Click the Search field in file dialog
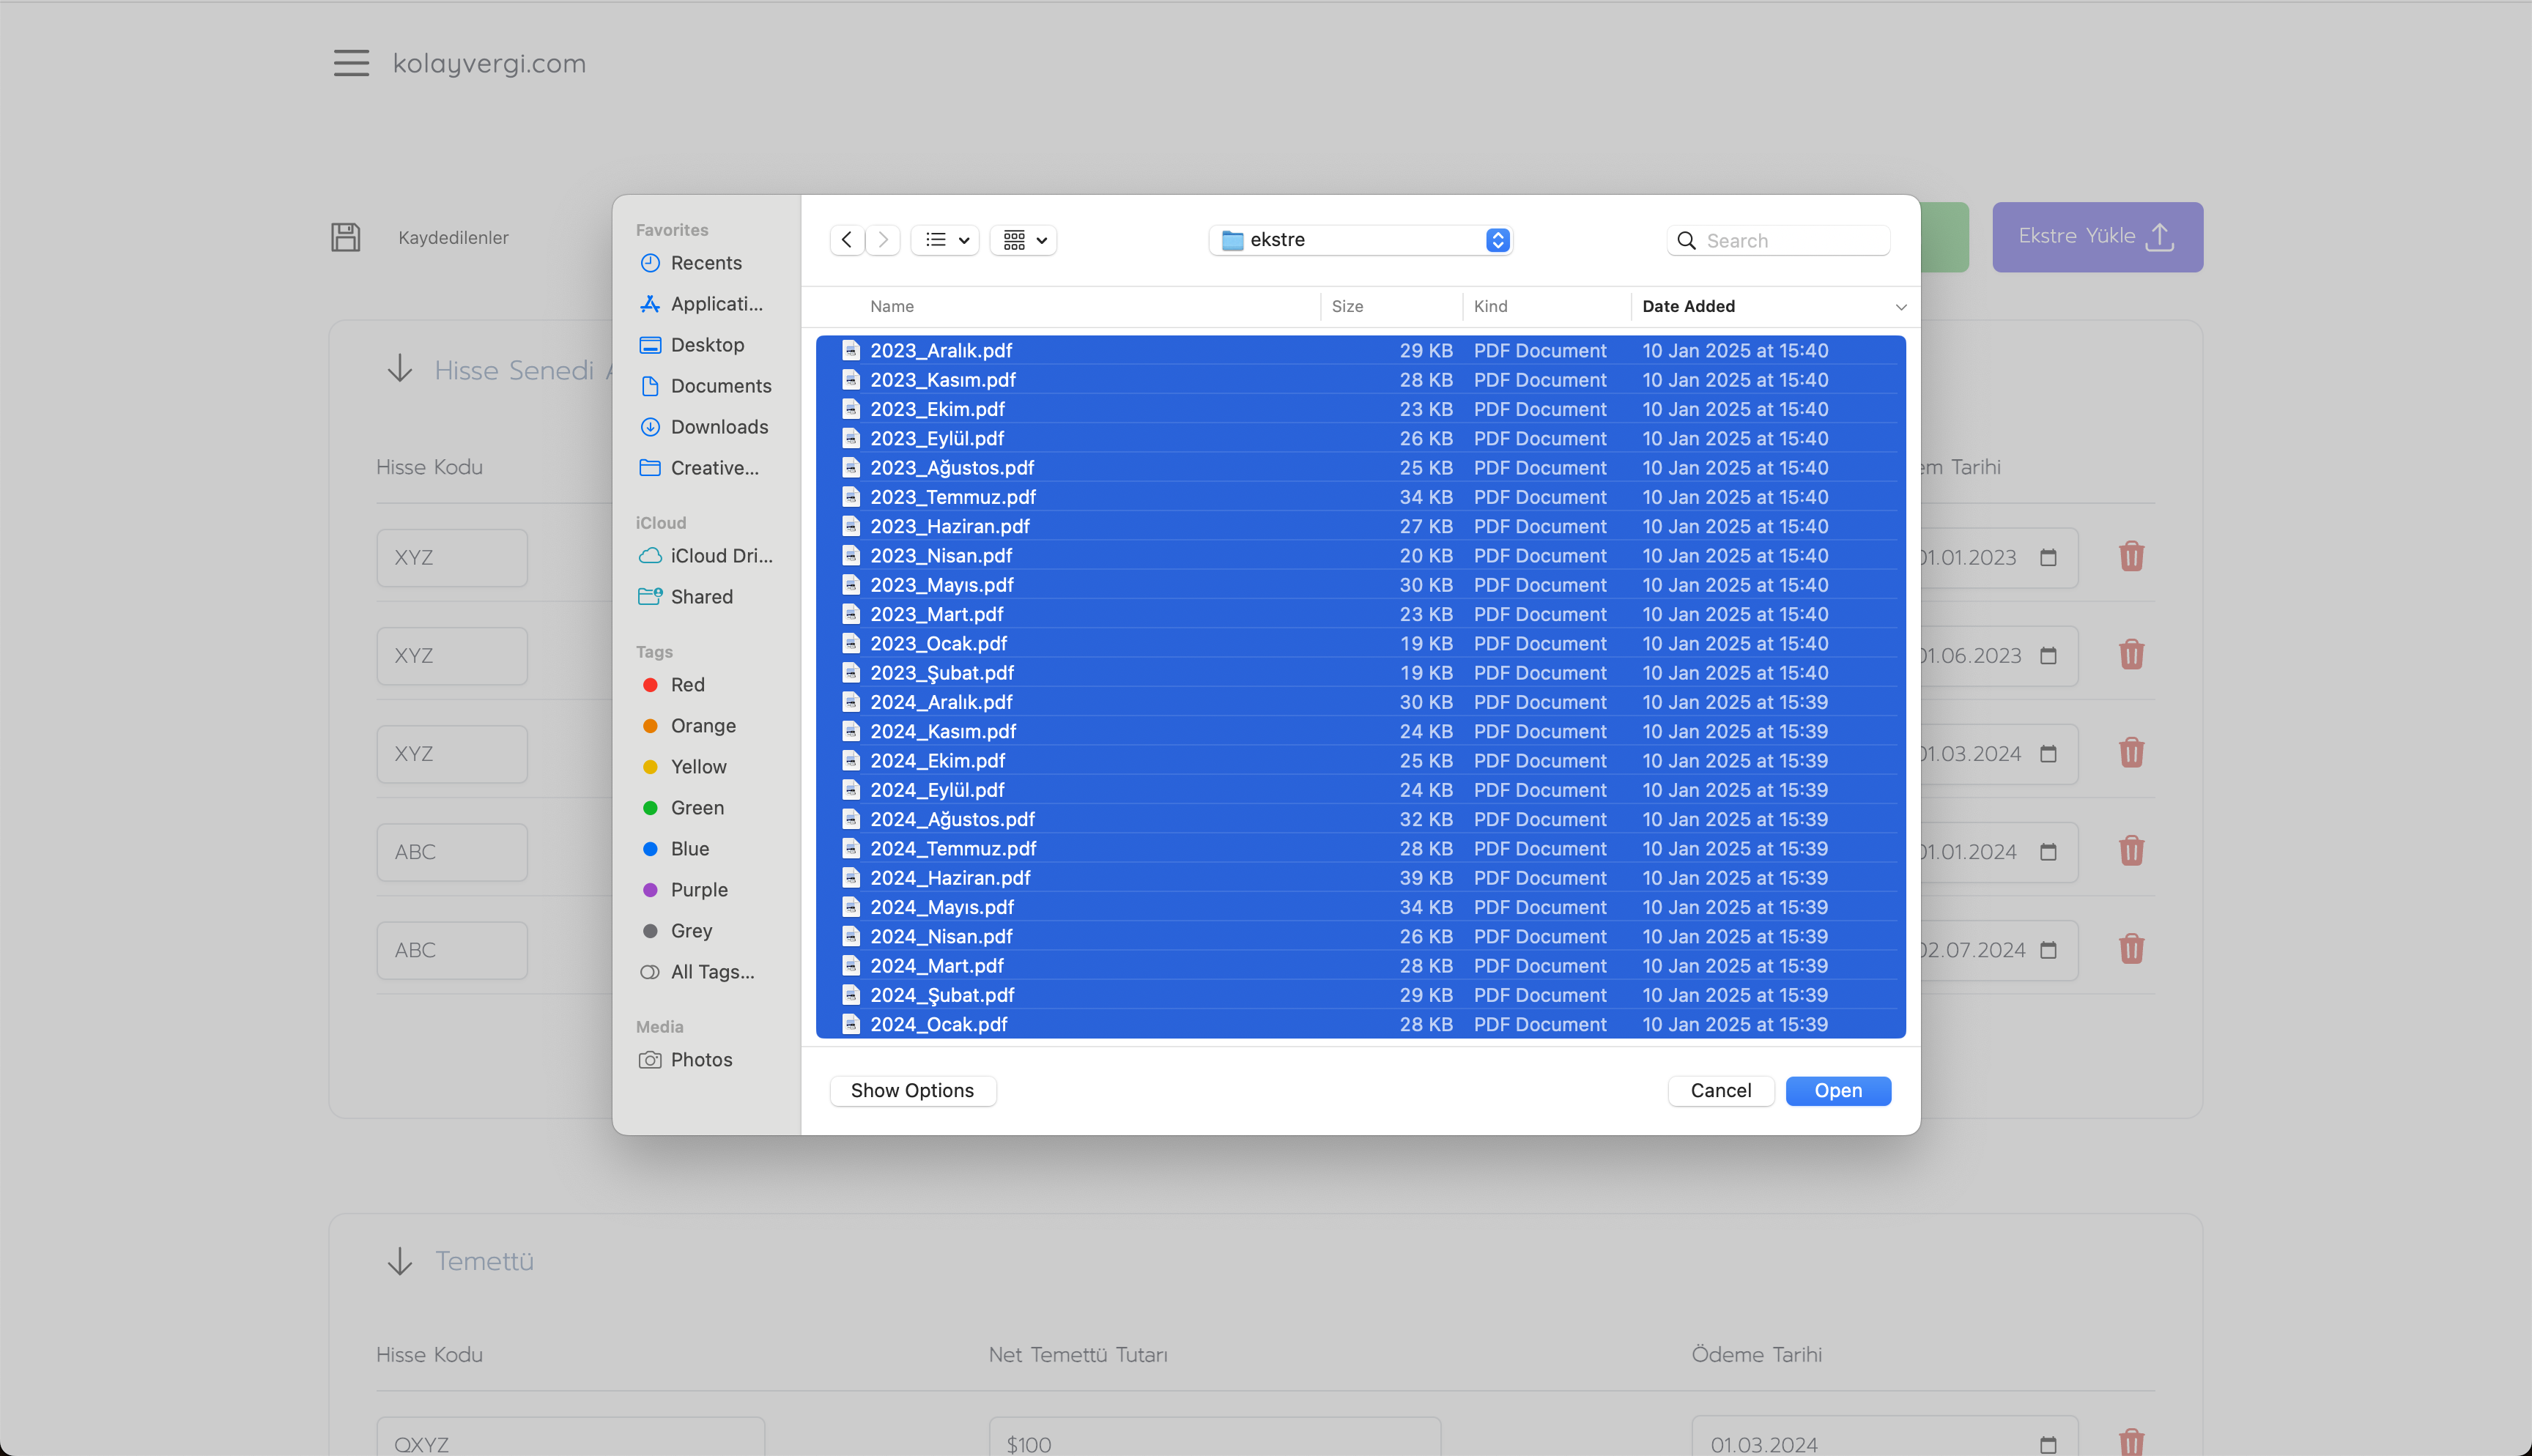The width and height of the screenshot is (2532, 1456). point(1779,241)
